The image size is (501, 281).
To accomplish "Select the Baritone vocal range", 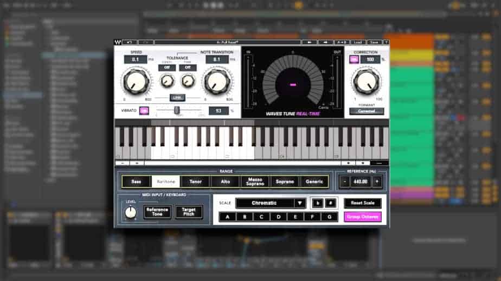I will tap(166, 182).
